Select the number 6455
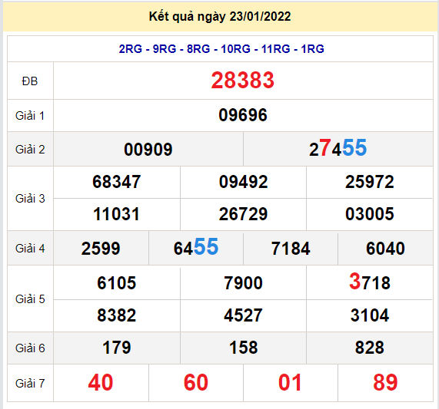This screenshot has height=409, width=439. (x=196, y=247)
